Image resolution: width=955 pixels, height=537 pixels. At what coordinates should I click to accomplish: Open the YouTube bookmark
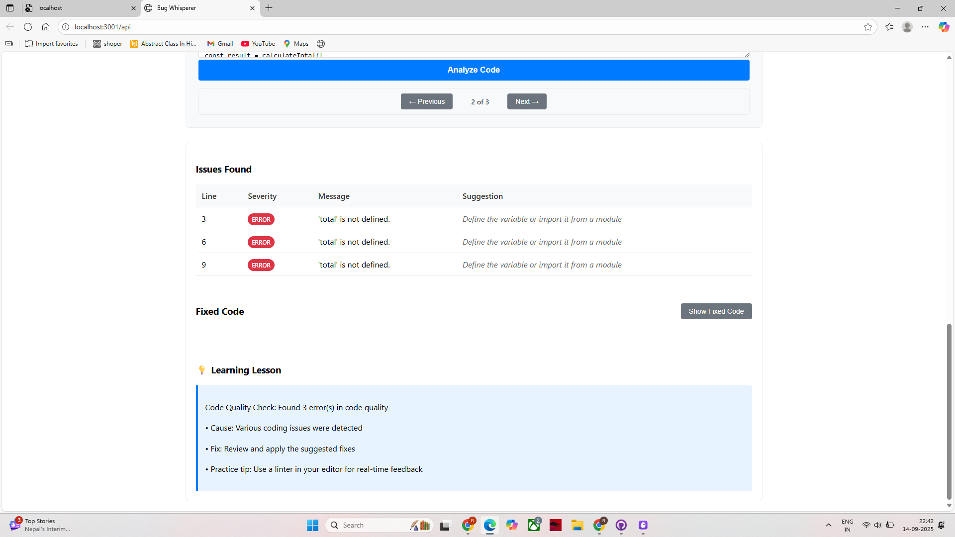(258, 44)
